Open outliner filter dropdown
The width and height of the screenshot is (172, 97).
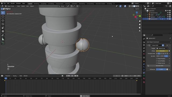click(167, 6)
